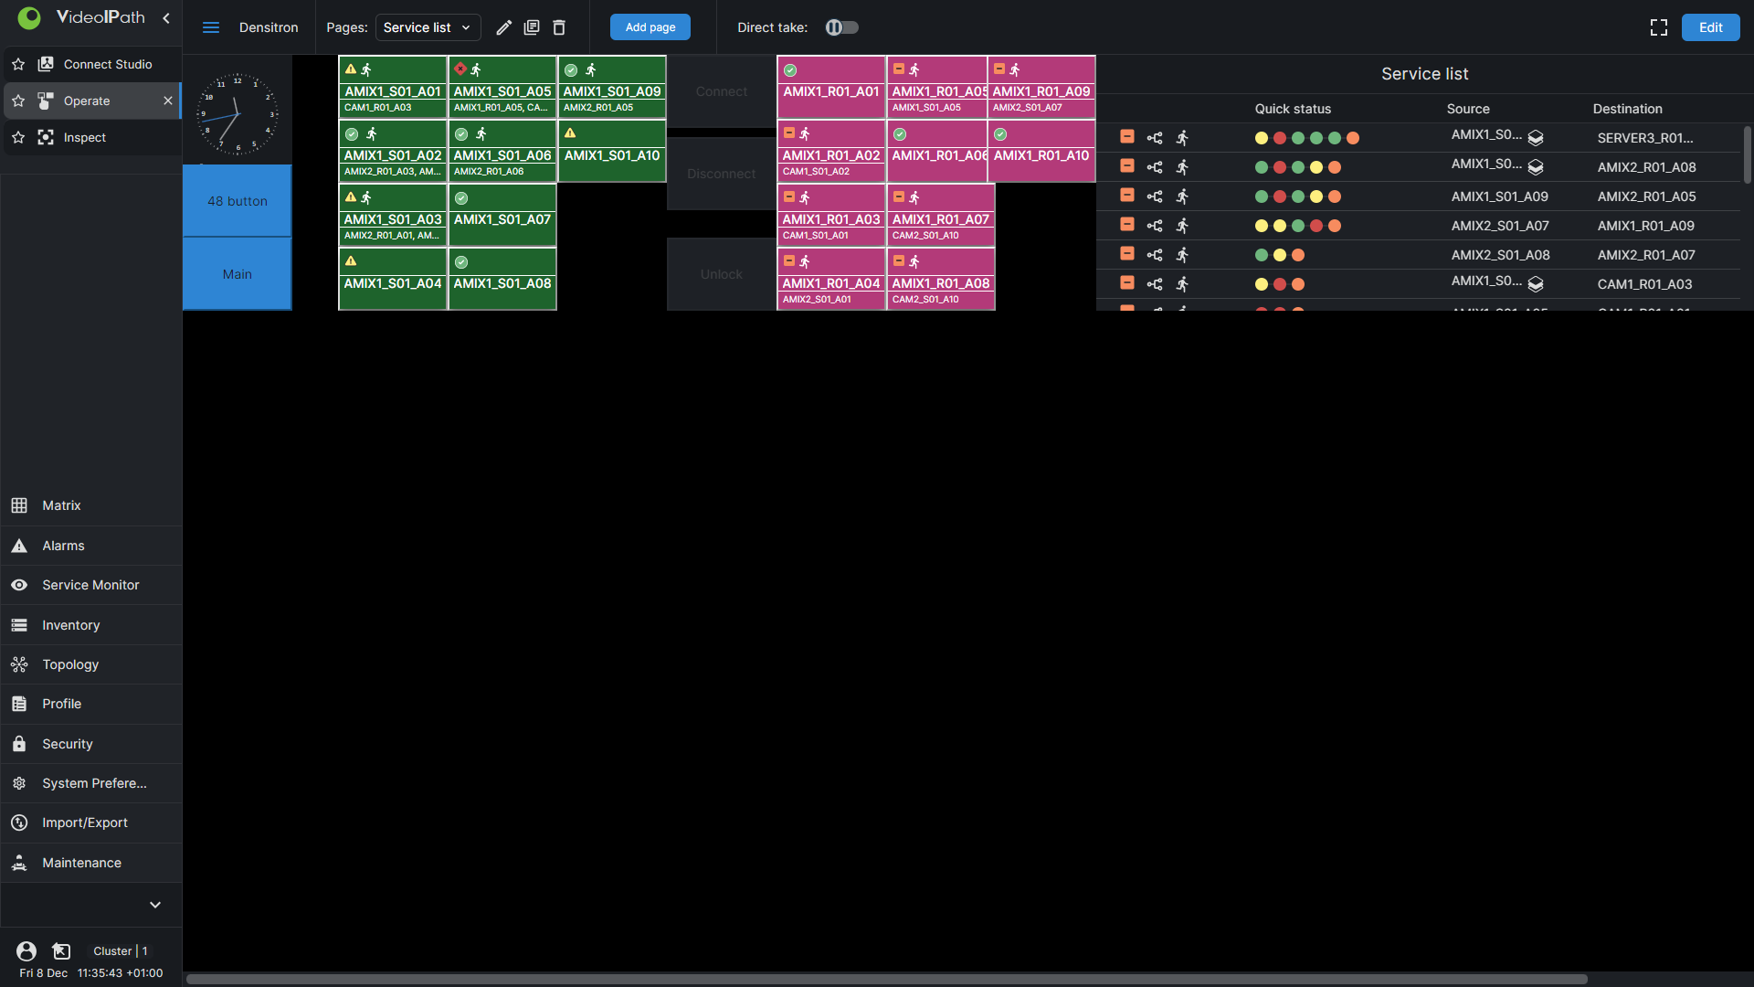
Task: Click the Topology sidebar icon
Action: click(19, 664)
